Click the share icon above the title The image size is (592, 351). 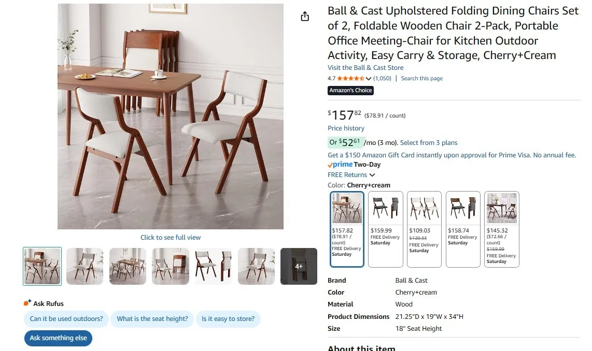pyautogui.click(x=305, y=16)
